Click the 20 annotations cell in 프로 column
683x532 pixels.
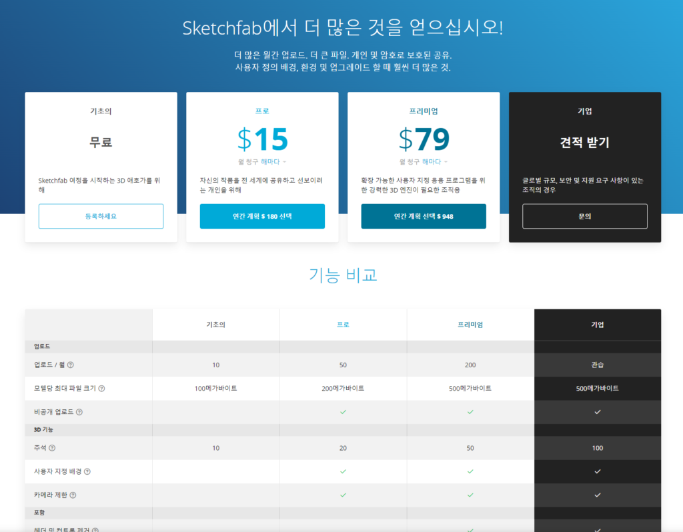344,448
